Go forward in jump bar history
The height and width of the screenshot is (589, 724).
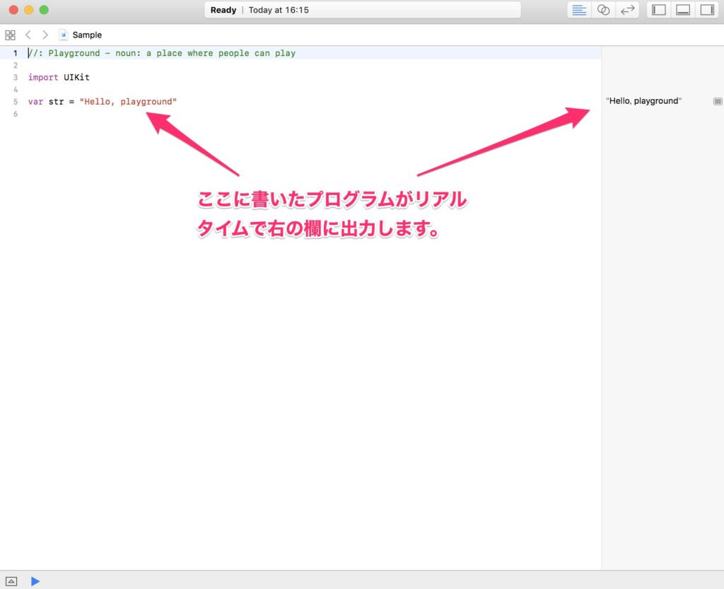45,35
